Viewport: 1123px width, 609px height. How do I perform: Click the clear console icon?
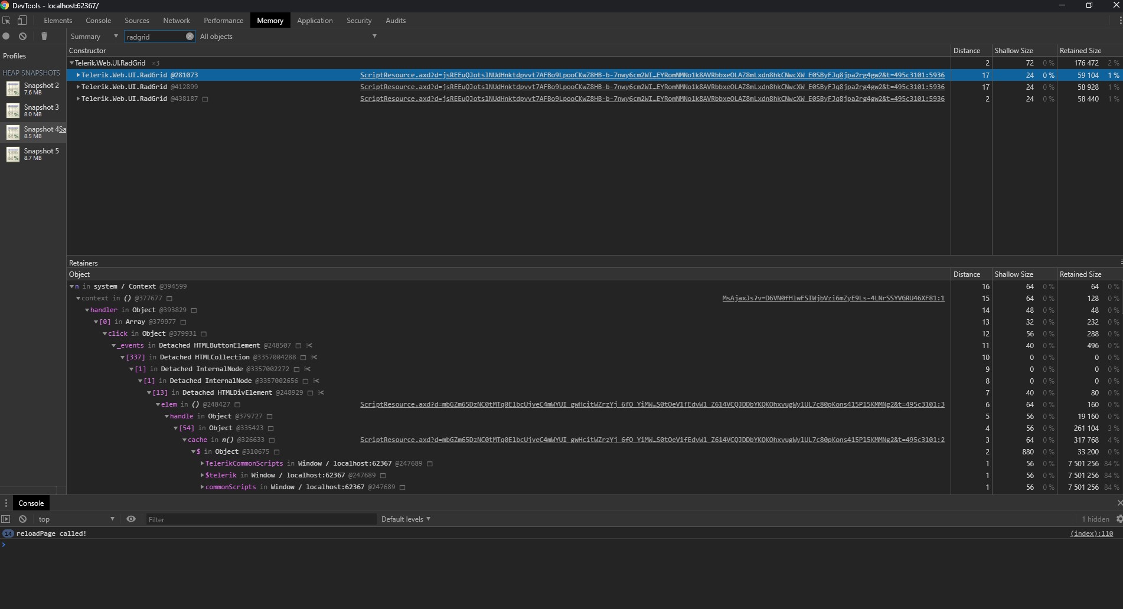22,519
